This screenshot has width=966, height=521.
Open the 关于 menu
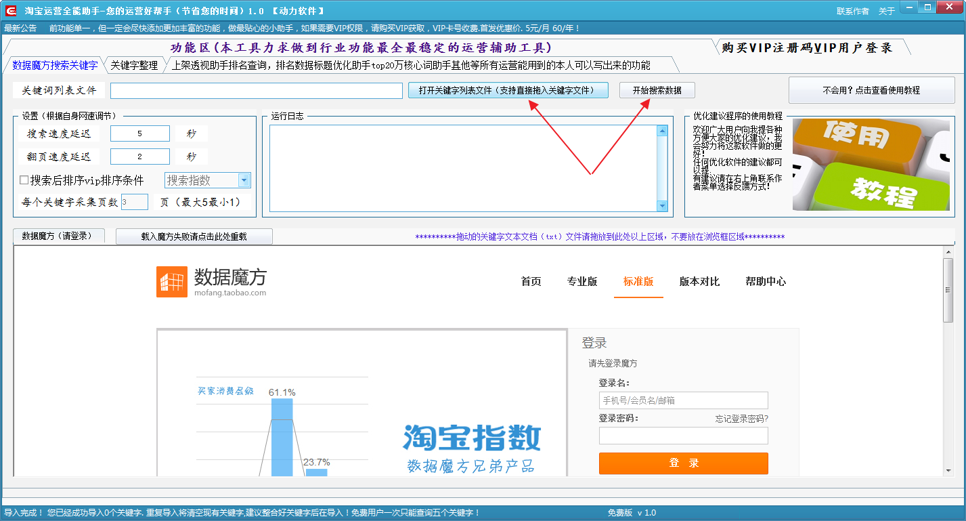[x=887, y=12]
